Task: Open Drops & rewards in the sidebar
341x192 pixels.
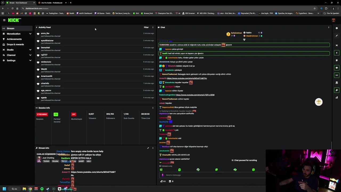Action: (17, 45)
